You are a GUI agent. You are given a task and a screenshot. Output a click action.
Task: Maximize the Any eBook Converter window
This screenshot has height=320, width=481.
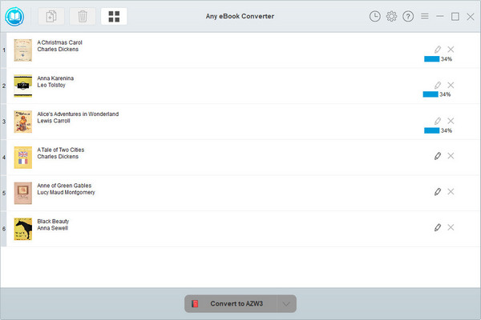pyautogui.click(x=455, y=16)
